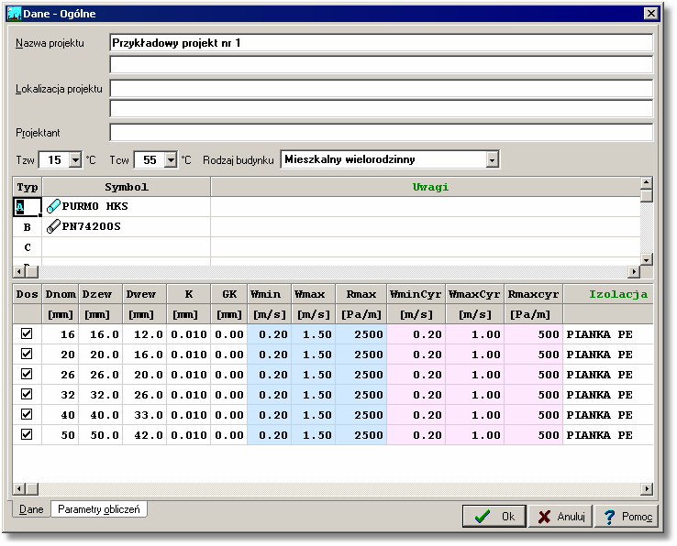
Task: Click the application icon in title bar
Action: (x=14, y=14)
